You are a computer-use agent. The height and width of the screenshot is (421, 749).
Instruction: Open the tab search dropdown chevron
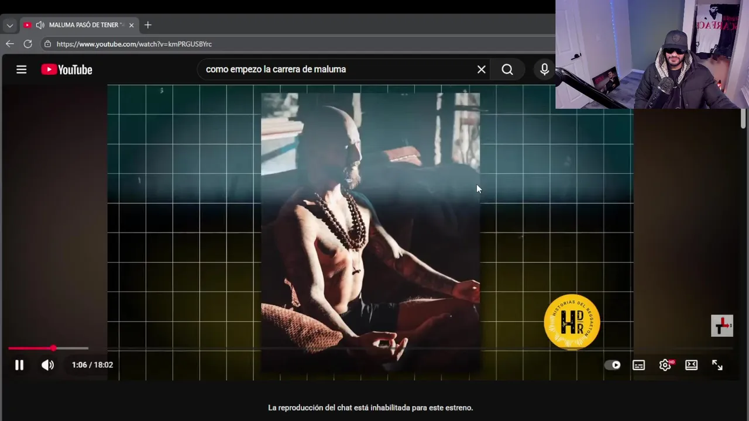[x=9, y=25]
